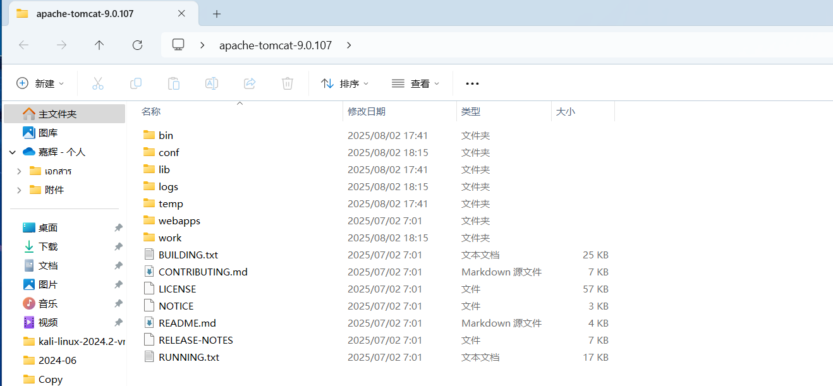Screen dimensions: 833x386
Task: Unpin 图片 via its pin icon
Action: (118, 284)
